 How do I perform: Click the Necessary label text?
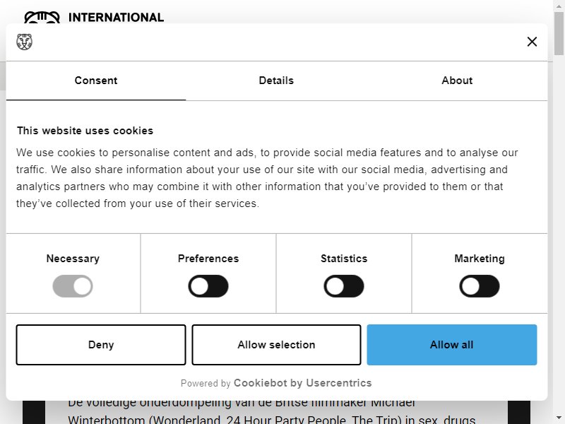(73, 259)
